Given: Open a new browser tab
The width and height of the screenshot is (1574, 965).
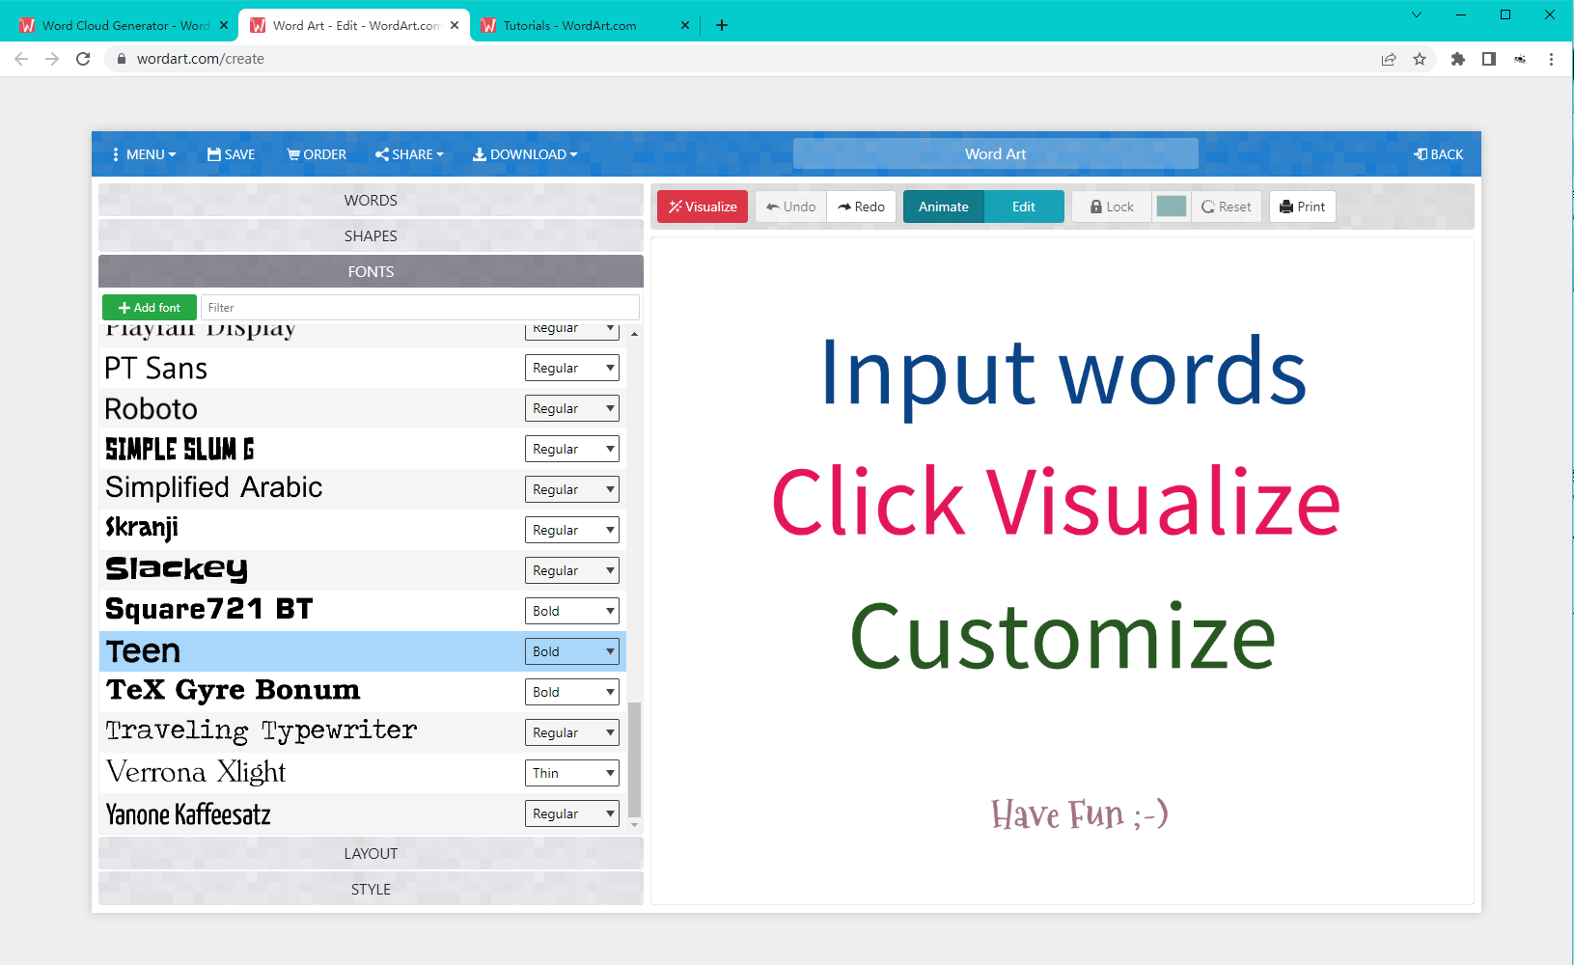Looking at the screenshot, I should coord(722,25).
